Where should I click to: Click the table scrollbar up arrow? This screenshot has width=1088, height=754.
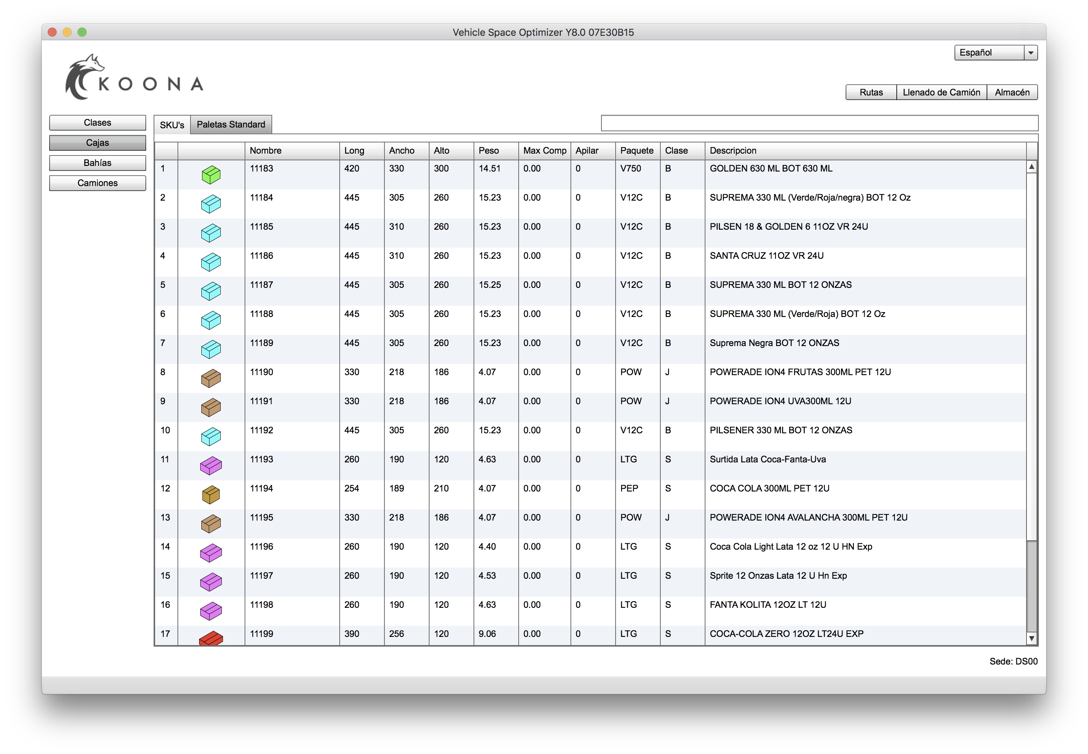coord(1032,167)
